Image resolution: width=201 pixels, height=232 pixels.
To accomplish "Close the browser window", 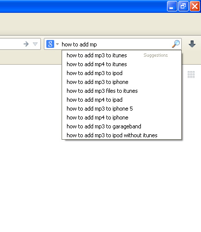I will tap(195, 6).
